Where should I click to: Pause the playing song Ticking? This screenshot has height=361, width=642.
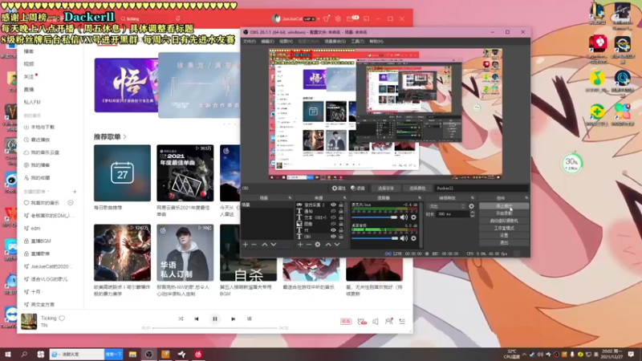click(x=215, y=318)
